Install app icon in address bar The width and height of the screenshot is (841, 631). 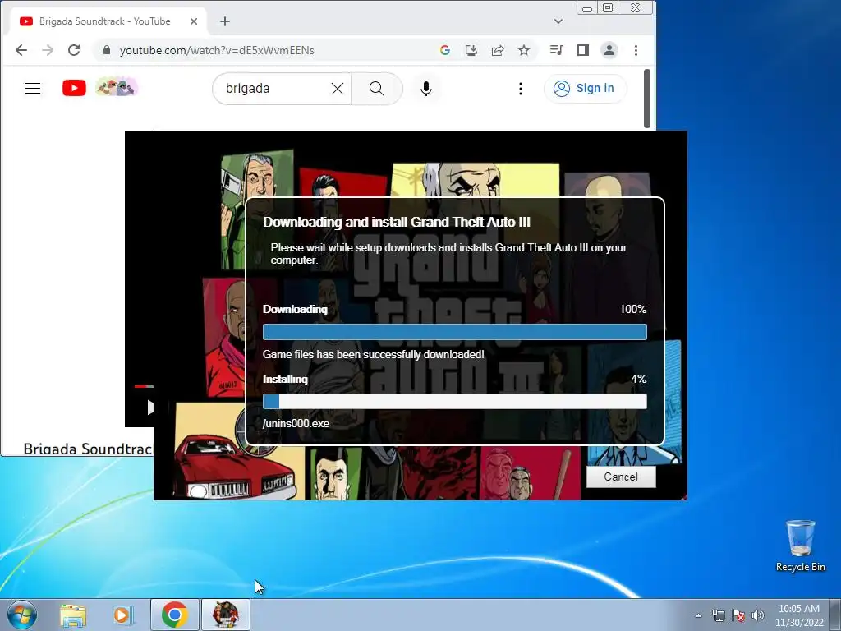point(471,50)
